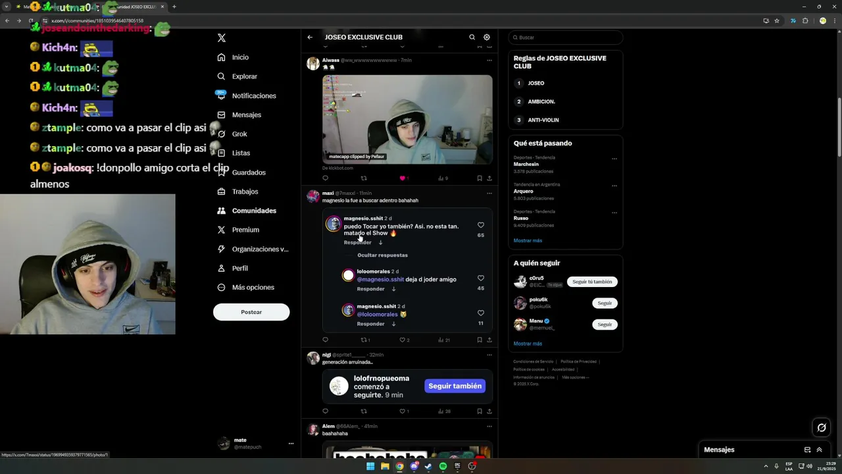The width and height of the screenshot is (842, 474).
Task: Search inside JOSEO EXCLUSIVE CLUB community
Action: [472, 38]
